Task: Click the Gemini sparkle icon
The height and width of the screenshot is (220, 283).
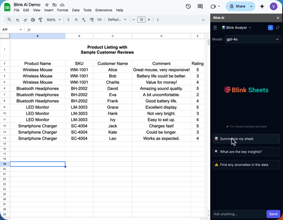Action: [x=262, y=6]
